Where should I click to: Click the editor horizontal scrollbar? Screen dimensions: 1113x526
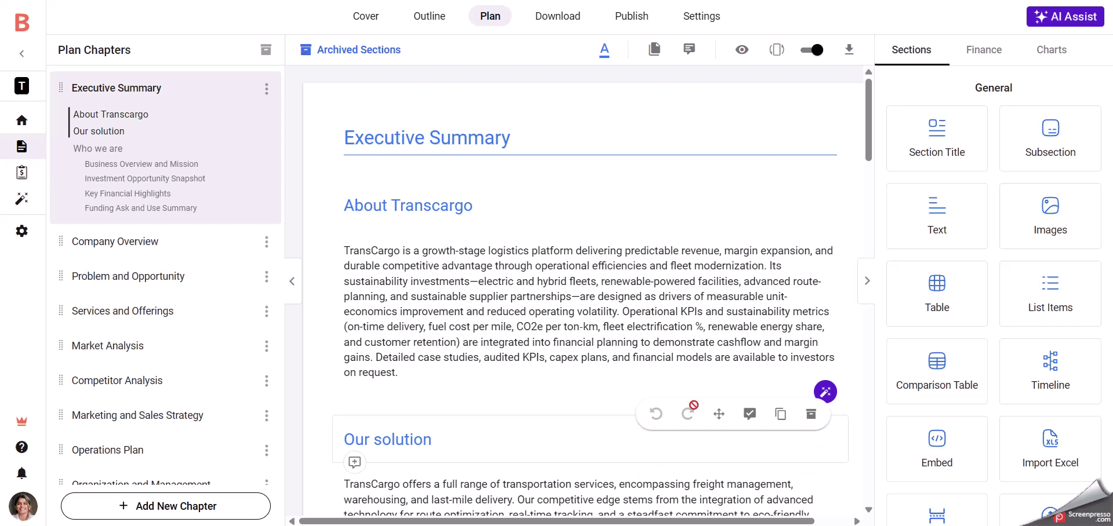[x=556, y=521]
